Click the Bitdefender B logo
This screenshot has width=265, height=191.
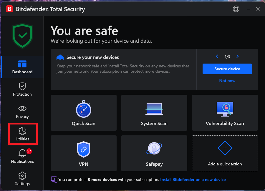(9, 9)
